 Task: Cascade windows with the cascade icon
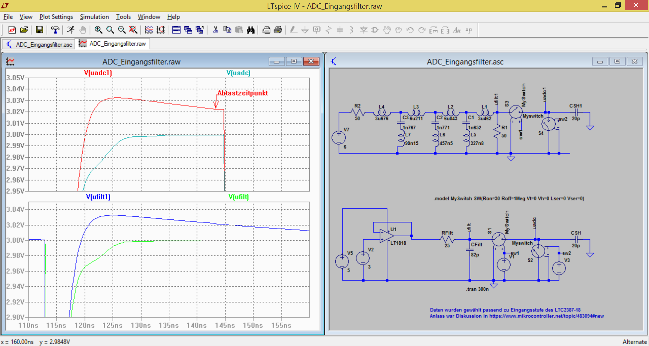[188, 30]
